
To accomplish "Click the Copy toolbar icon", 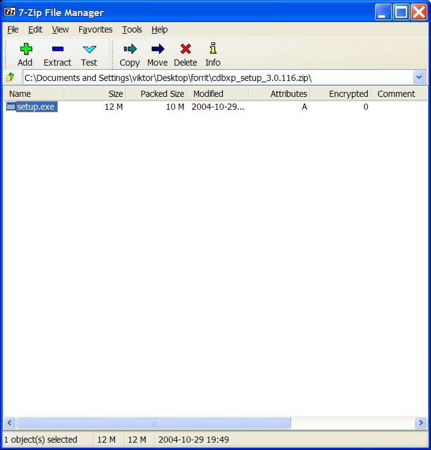I will pyautogui.click(x=130, y=50).
